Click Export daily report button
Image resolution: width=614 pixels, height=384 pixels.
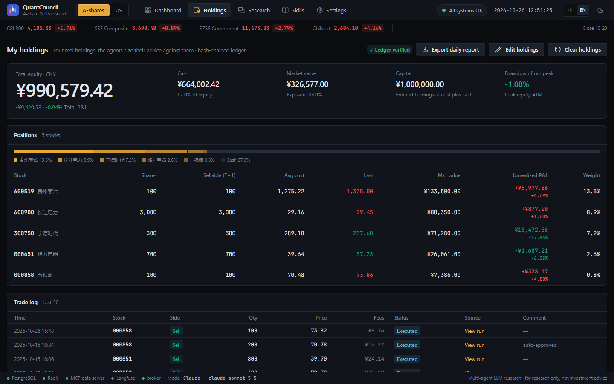coord(450,49)
